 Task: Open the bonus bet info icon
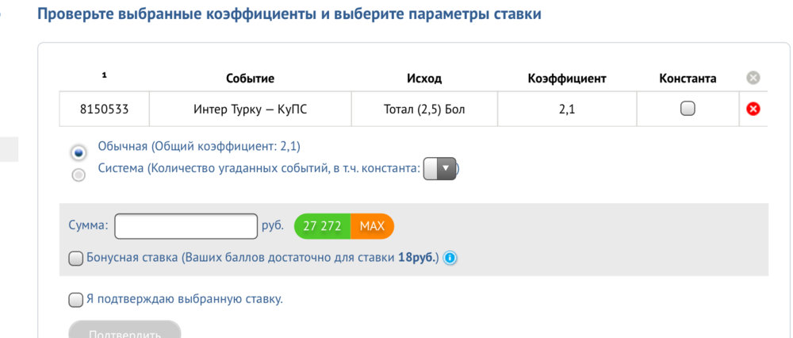click(x=450, y=258)
